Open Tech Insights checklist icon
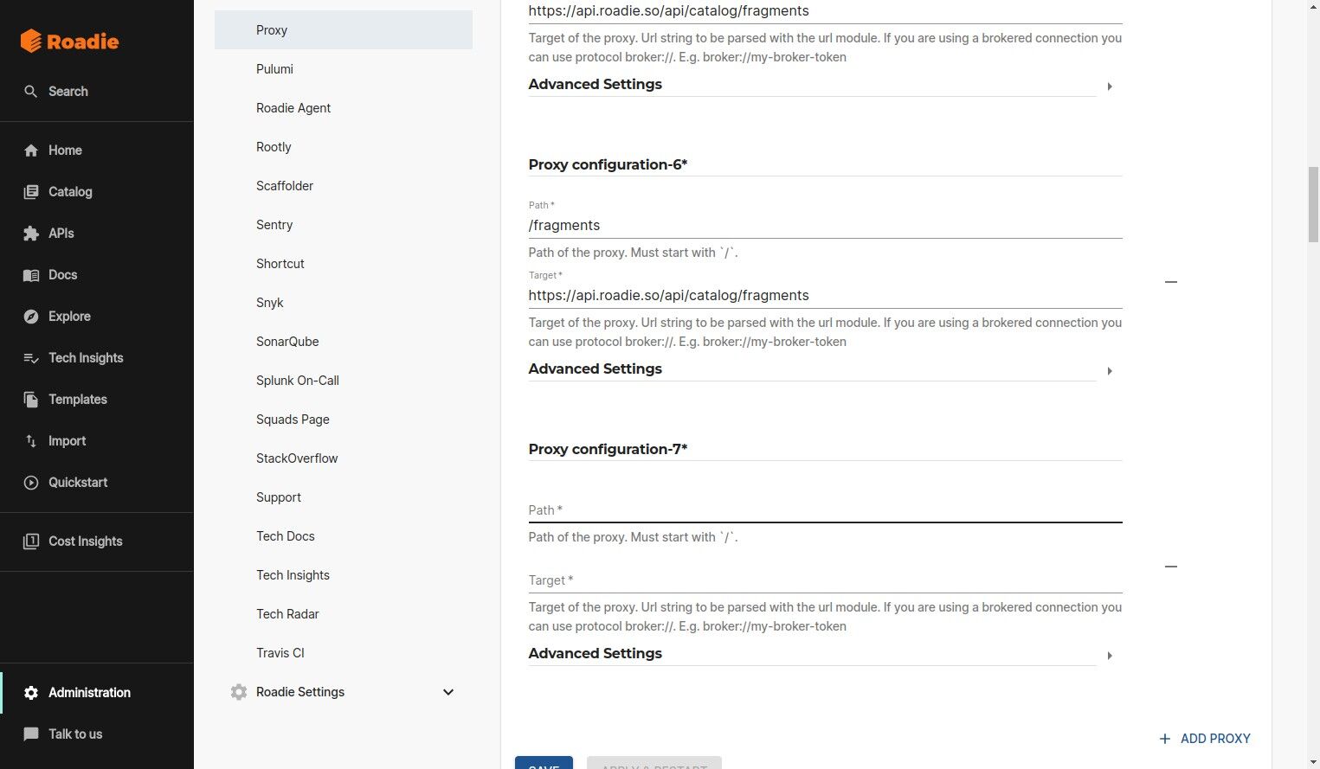 (x=31, y=358)
